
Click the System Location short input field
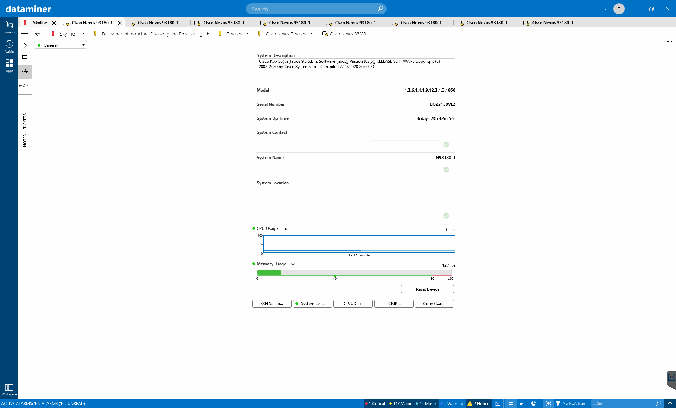(x=404, y=216)
